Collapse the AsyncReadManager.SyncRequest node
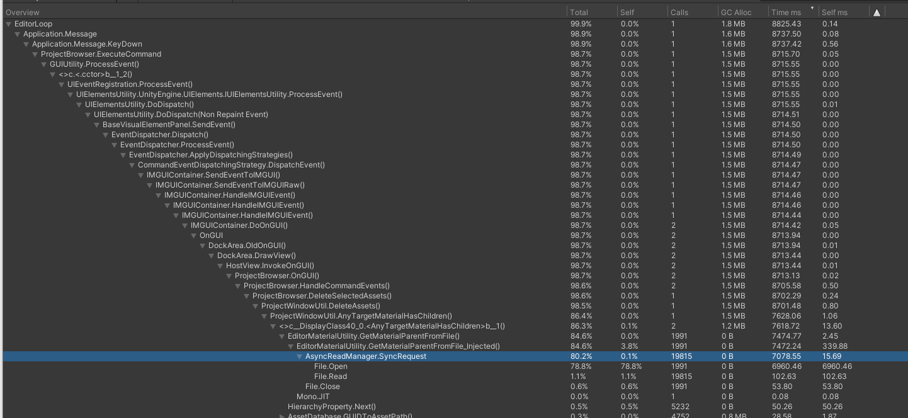908x418 pixels. click(x=299, y=356)
